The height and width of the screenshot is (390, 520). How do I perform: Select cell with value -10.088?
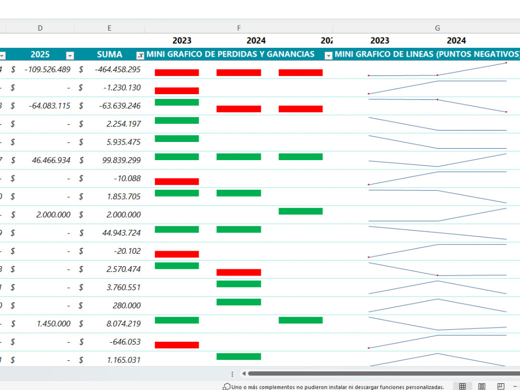coord(109,178)
